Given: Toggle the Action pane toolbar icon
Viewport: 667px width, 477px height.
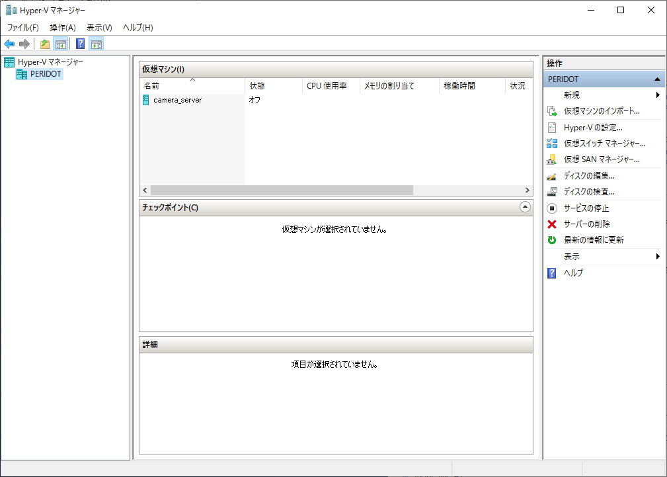Looking at the screenshot, I should (97, 44).
